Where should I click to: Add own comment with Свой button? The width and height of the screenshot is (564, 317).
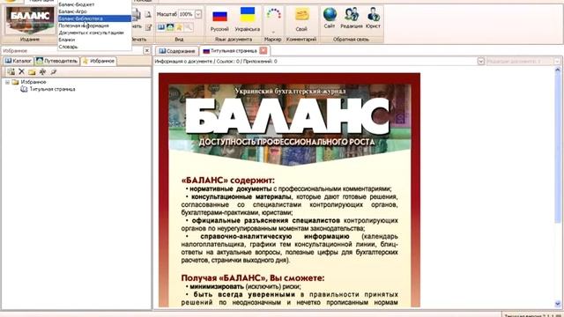coord(301,19)
